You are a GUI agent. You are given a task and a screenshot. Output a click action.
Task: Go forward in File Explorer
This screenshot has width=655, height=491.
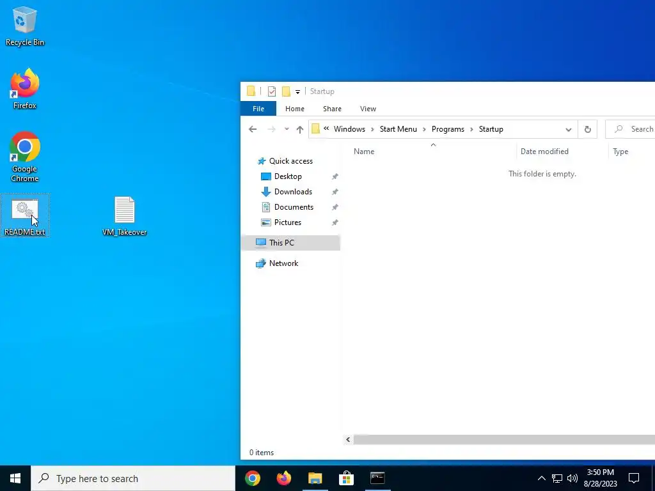[x=271, y=129]
